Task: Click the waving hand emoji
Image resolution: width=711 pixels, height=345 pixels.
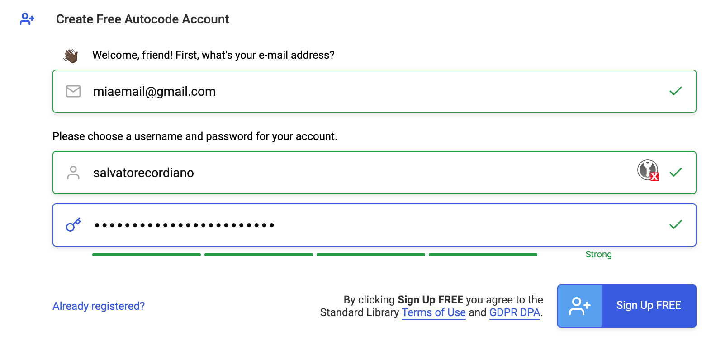Action: 71,56
